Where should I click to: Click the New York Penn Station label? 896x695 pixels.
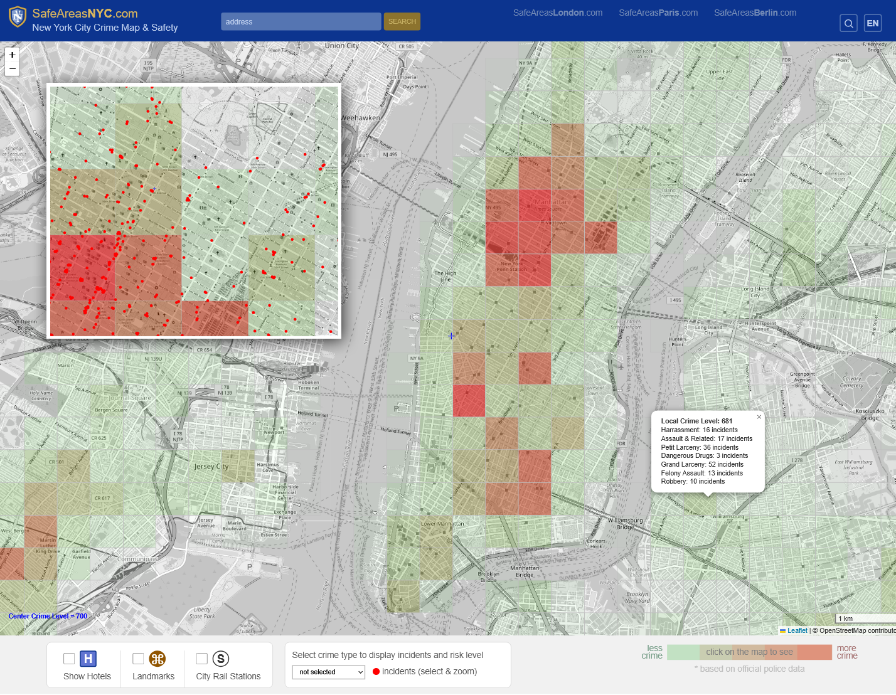point(511,267)
